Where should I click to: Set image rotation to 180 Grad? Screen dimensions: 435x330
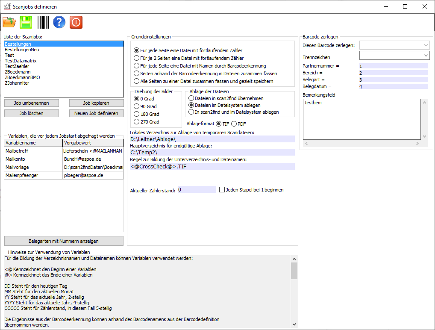(x=147, y=114)
